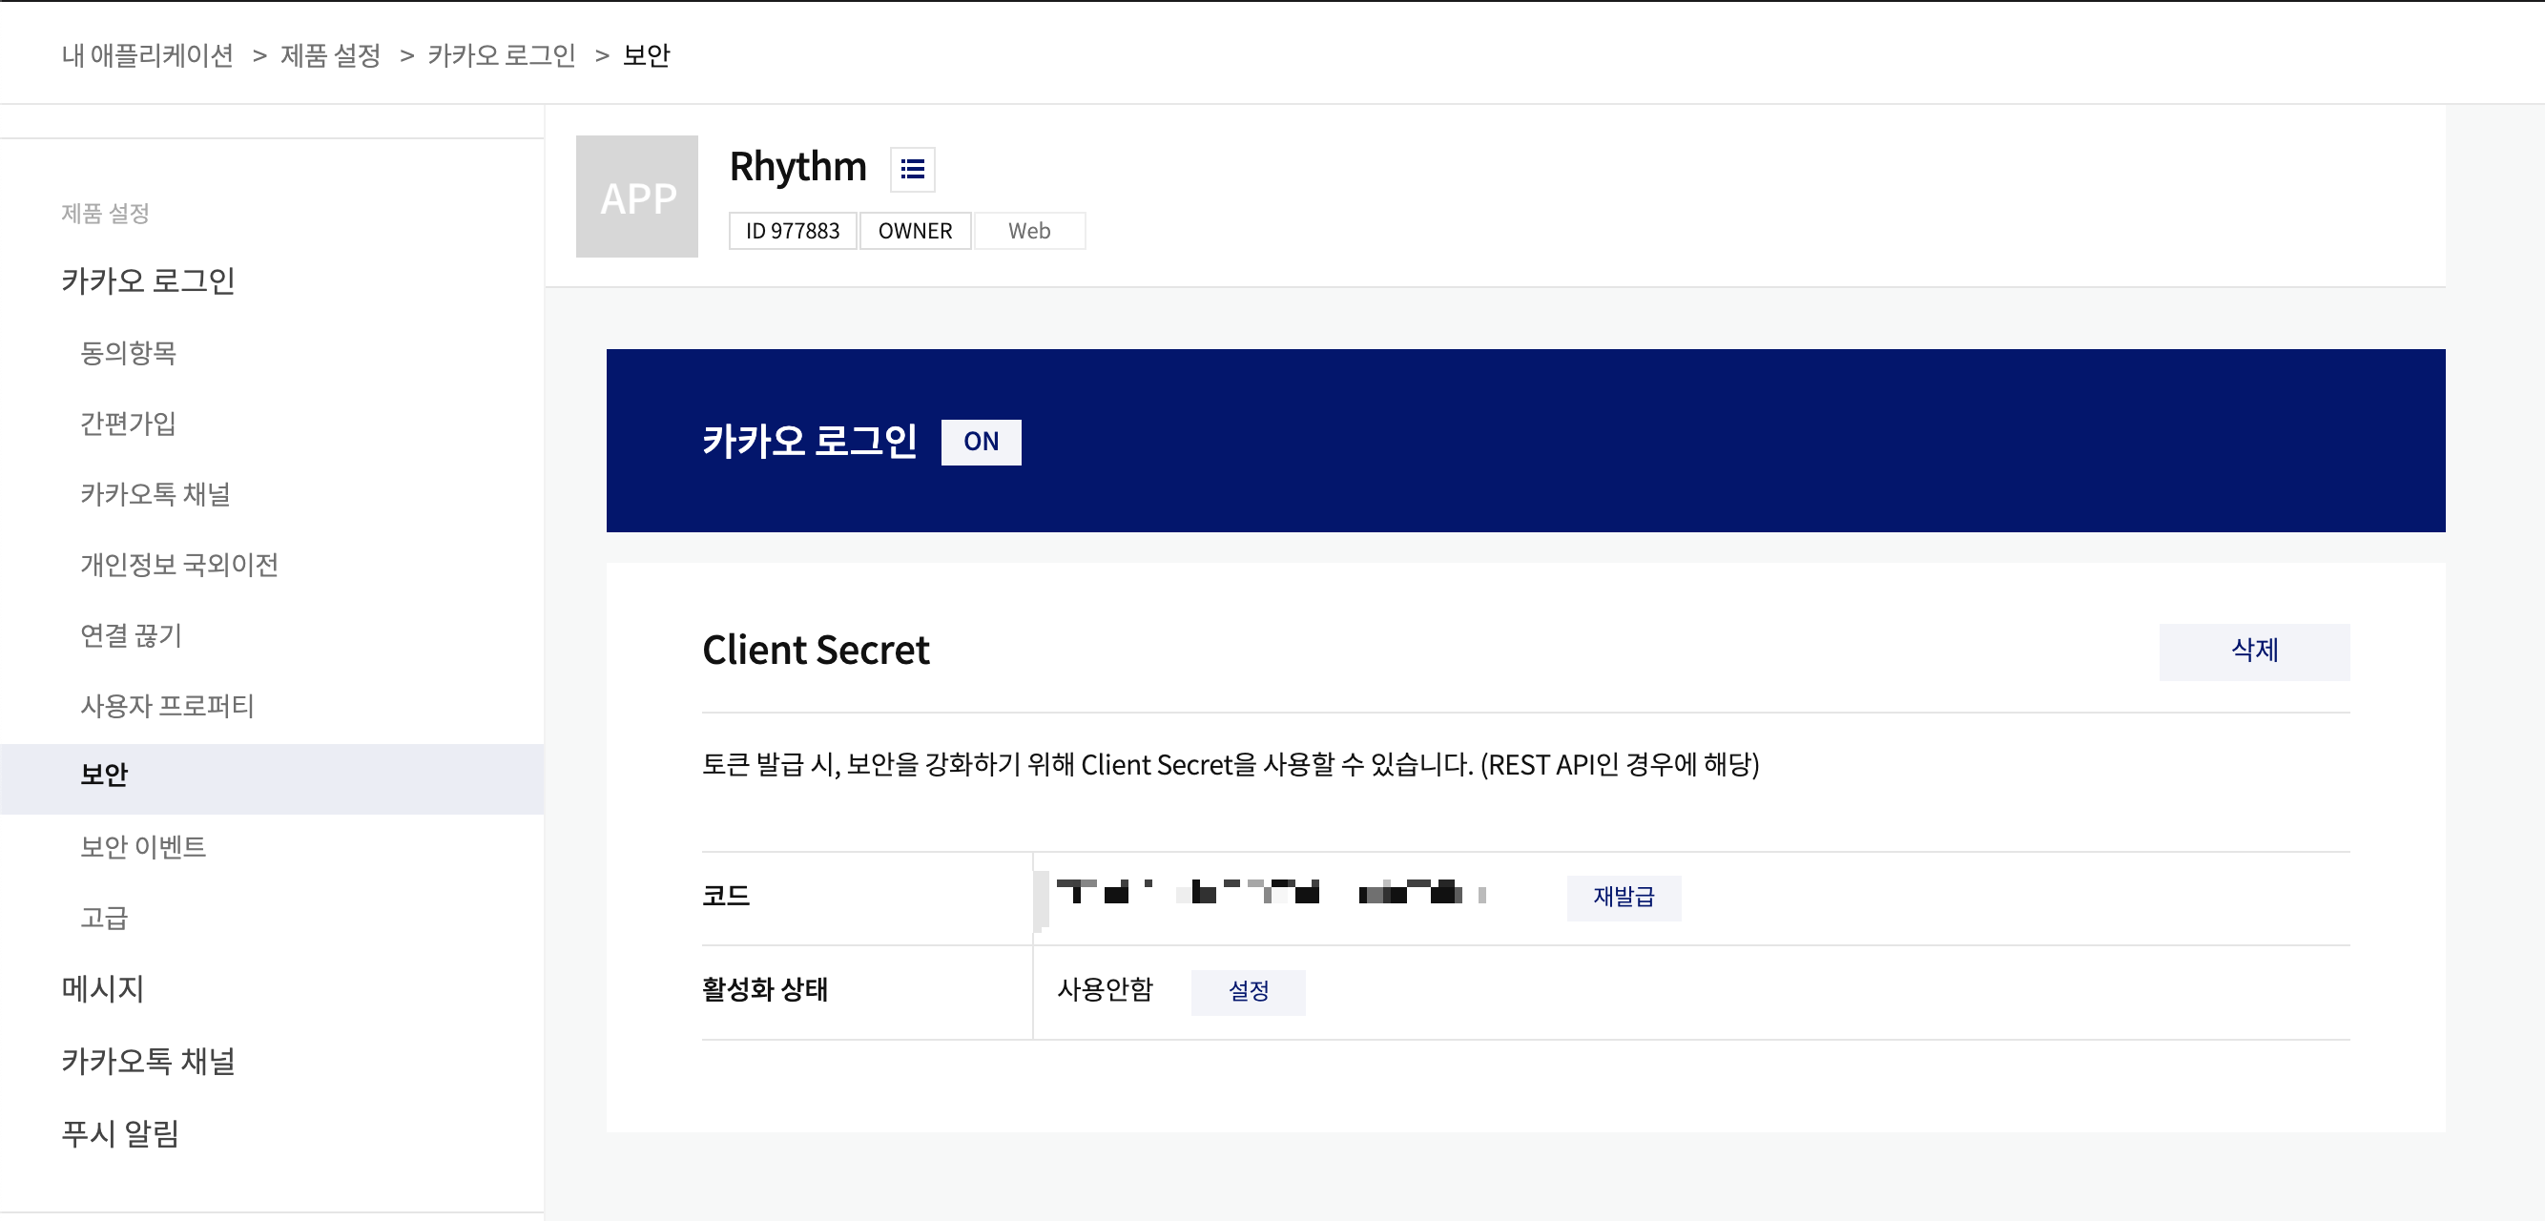2545x1221 pixels.
Task: Select the highlighted 보안 sidebar item
Action: coord(272,778)
